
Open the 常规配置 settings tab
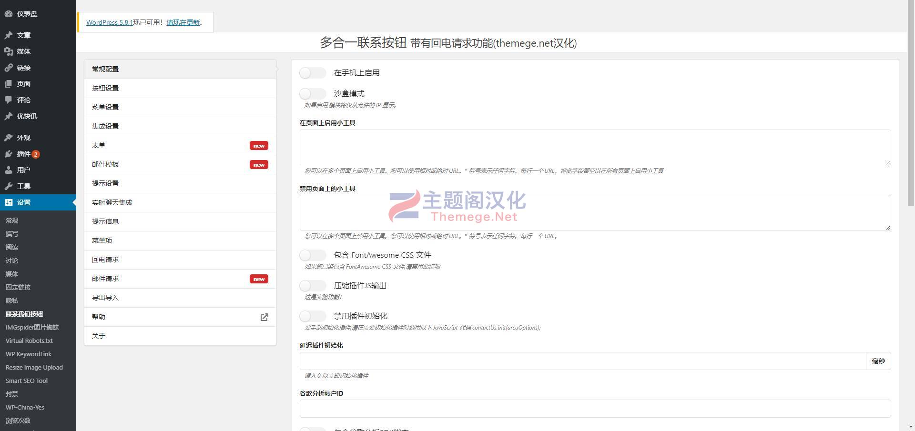click(x=180, y=69)
